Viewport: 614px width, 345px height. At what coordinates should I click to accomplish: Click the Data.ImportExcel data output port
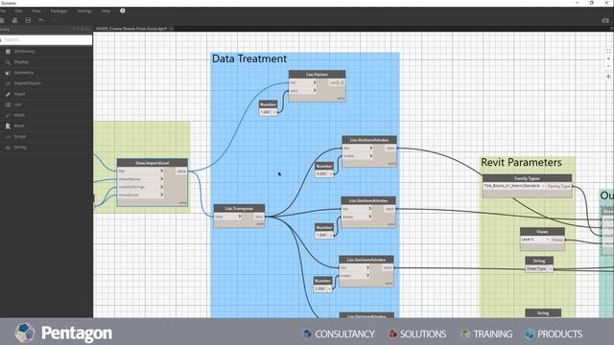point(181,171)
